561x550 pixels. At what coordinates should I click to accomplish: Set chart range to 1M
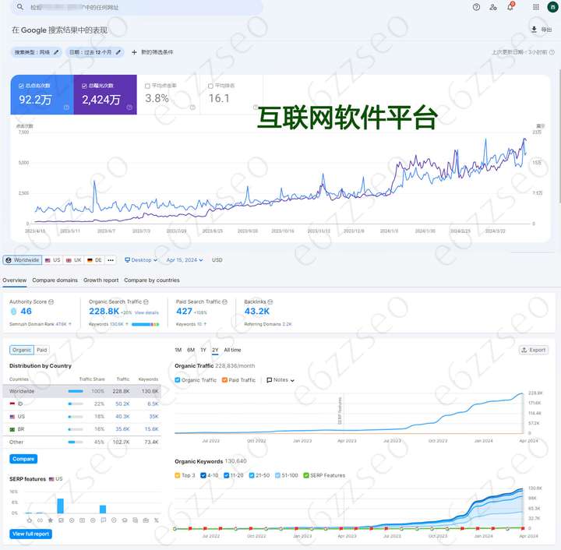(x=178, y=350)
